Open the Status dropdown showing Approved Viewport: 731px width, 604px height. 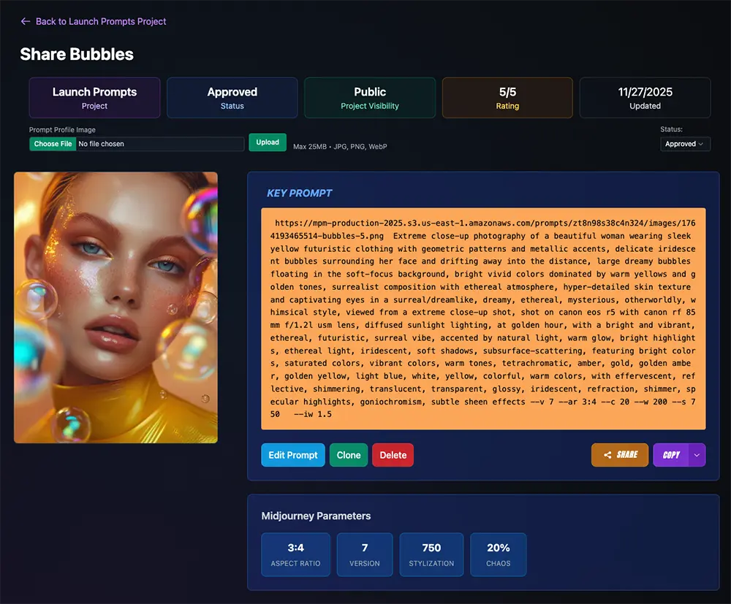[x=684, y=144]
